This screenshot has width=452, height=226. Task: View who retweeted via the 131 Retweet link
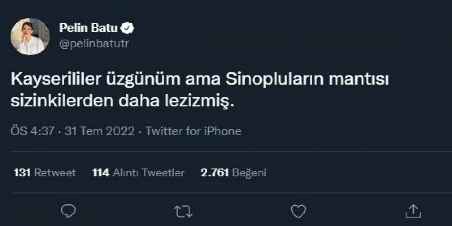[44, 173]
